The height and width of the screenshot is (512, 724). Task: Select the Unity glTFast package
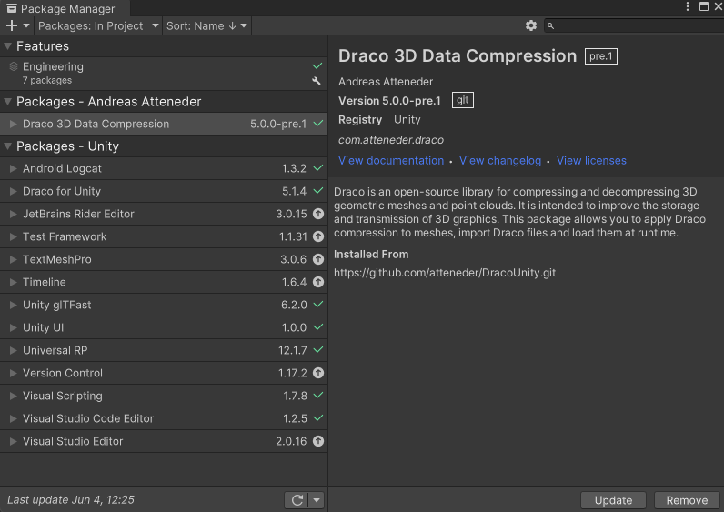click(164, 305)
